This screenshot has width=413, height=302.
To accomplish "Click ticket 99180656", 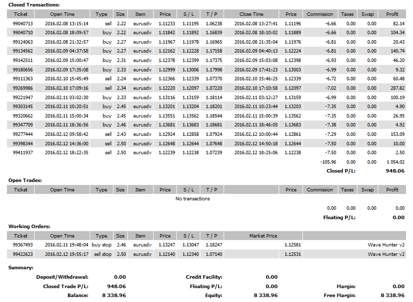I will coord(23,69).
